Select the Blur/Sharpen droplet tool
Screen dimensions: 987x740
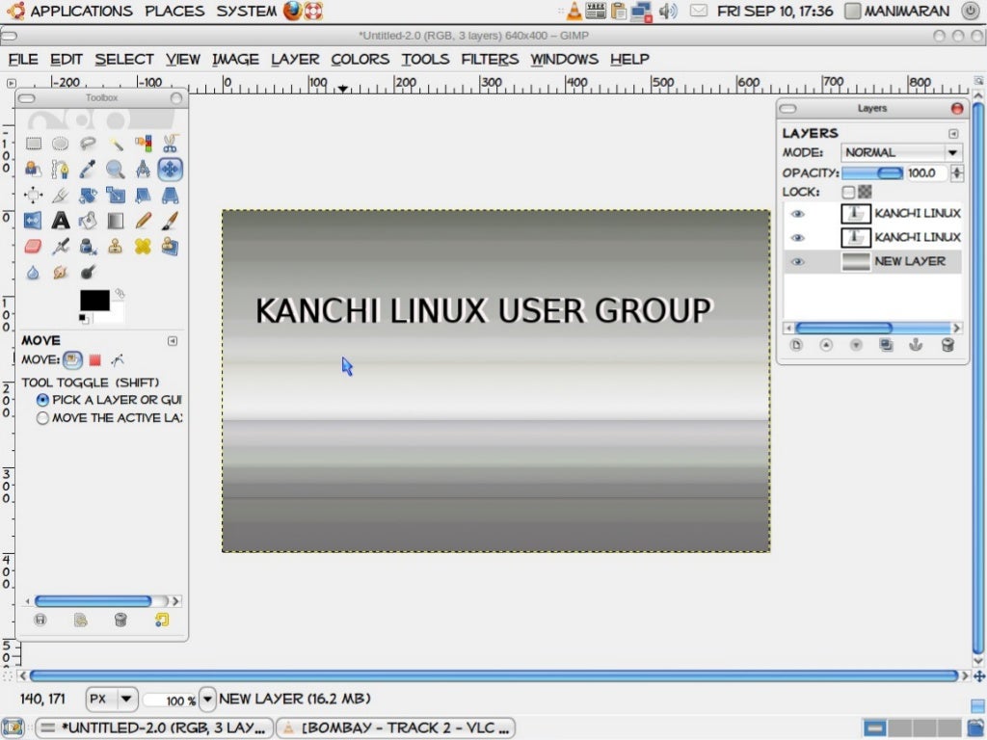[x=34, y=272]
